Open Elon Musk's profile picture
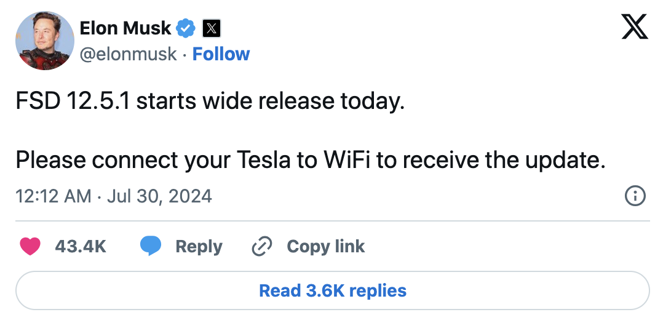The width and height of the screenshot is (663, 320). point(44,42)
